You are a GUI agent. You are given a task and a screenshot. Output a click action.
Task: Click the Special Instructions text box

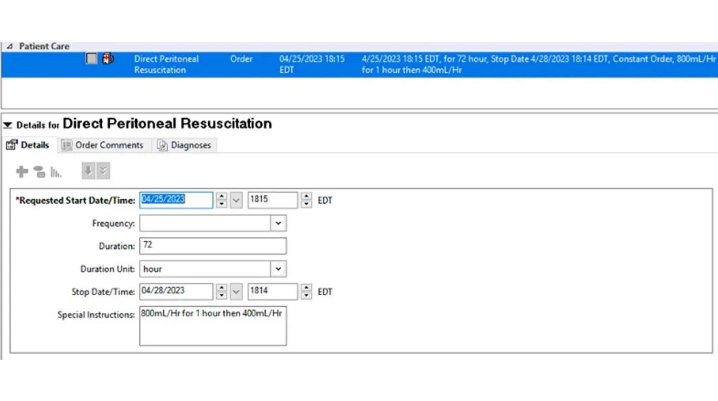coord(212,325)
